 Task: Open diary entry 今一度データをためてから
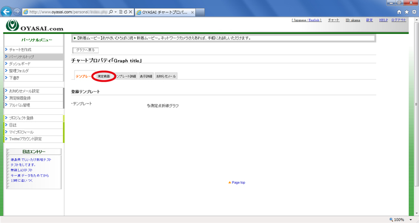tap(30, 176)
